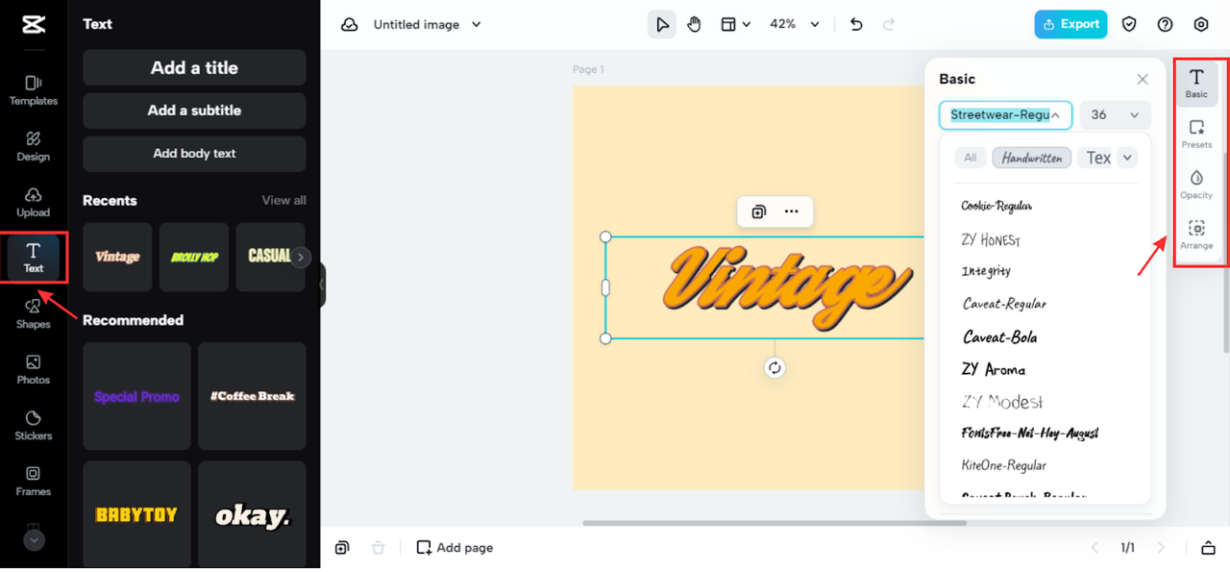Click the cloud save status icon

click(350, 25)
